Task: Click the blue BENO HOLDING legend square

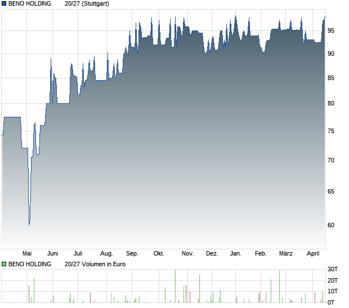Action: 4,3
